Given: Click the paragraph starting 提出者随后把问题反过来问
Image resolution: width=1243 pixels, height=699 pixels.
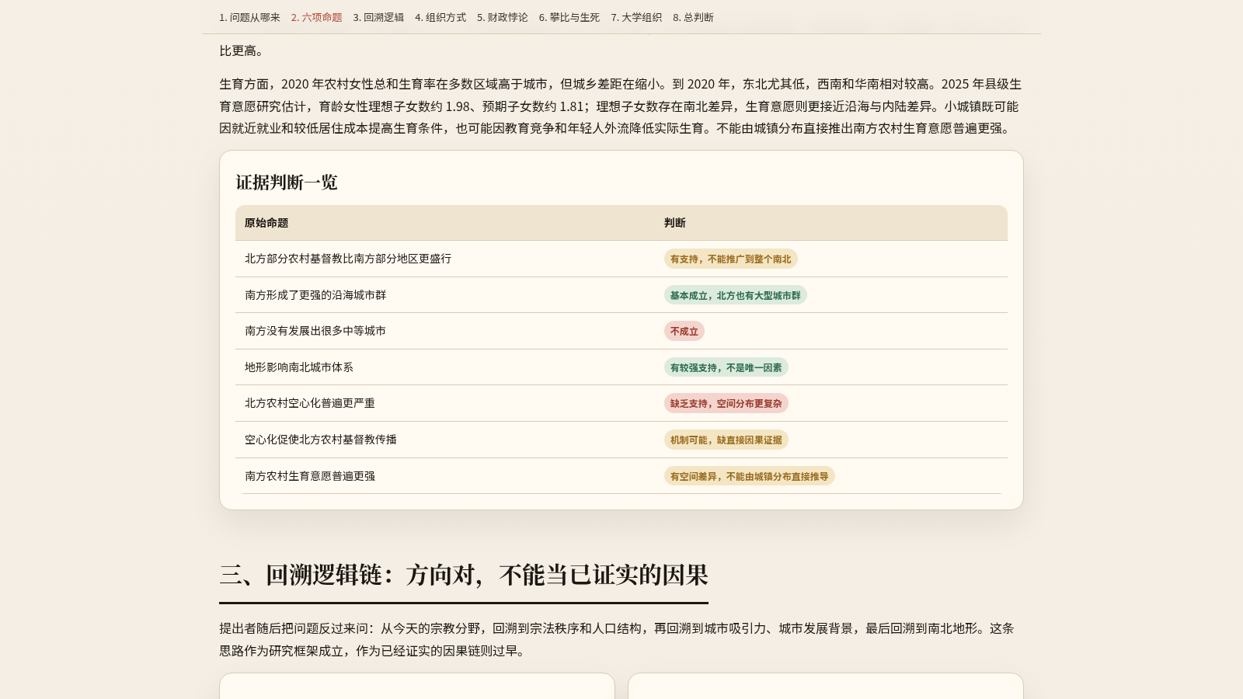Looking at the screenshot, I should pos(621,639).
